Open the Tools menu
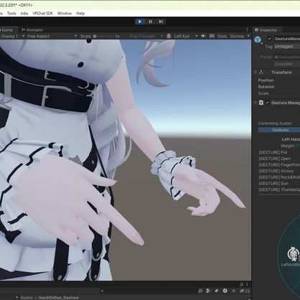Screen dimensions: 300x300 coord(11,14)
